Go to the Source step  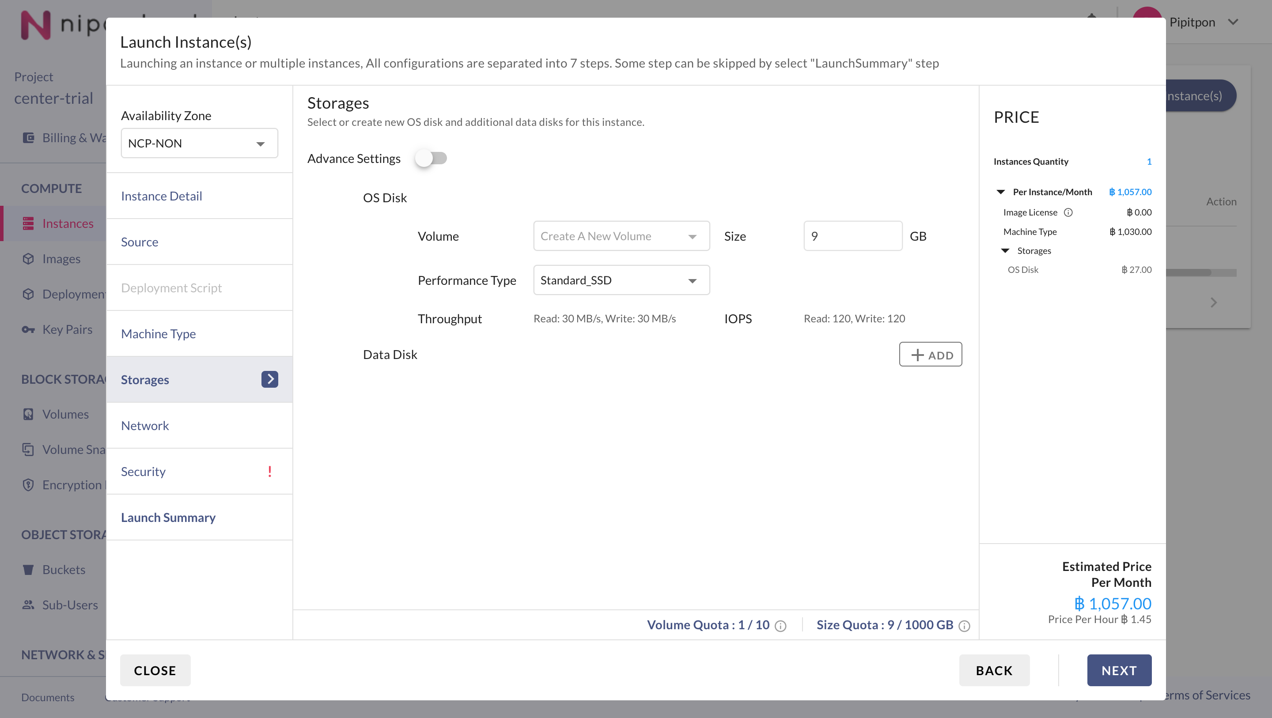click(x=199, y=242)
